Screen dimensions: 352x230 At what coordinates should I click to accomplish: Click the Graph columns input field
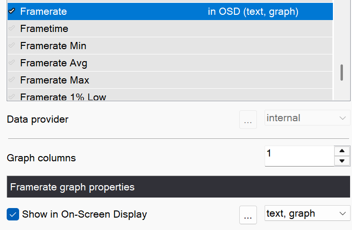299,156
